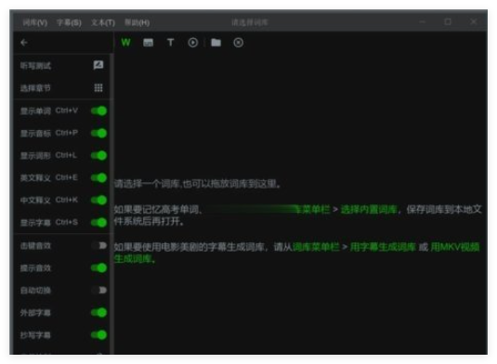Select the green W word-memorize icon

point(125,43)
